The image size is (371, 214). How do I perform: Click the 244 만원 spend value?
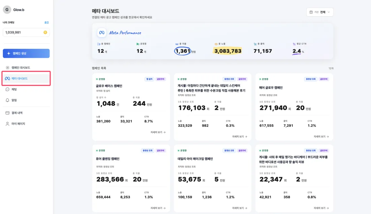tap(142, 104)
